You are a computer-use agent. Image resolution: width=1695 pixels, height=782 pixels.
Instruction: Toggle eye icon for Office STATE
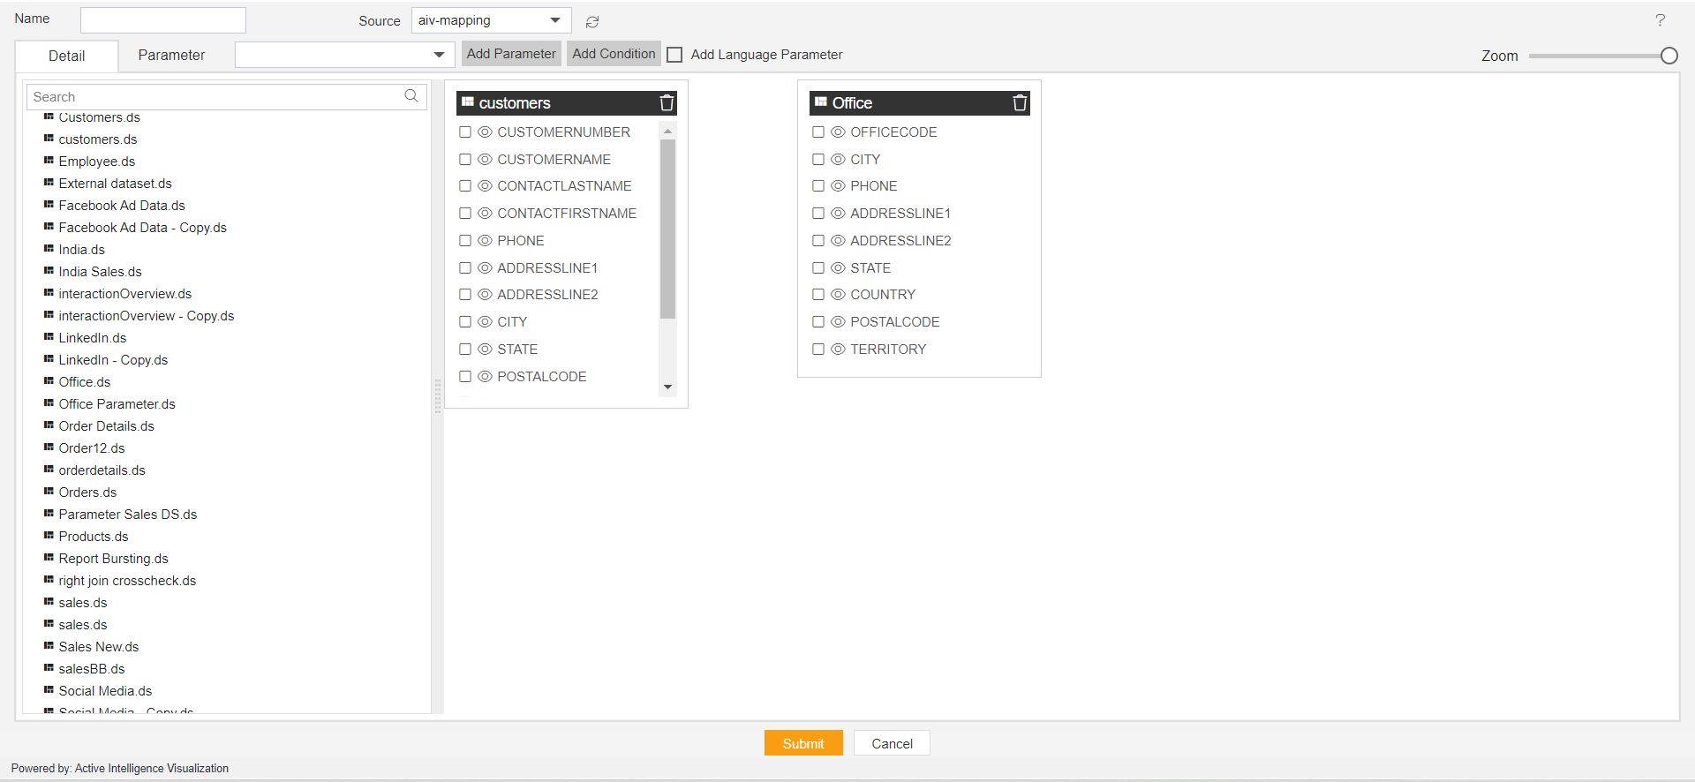pyautogui.click(x=838, y=268)
